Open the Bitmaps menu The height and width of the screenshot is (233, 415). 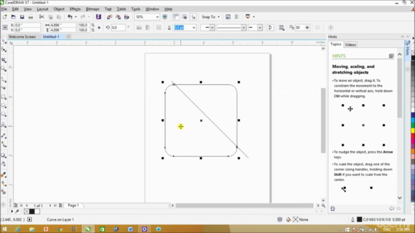coord(92,9)
